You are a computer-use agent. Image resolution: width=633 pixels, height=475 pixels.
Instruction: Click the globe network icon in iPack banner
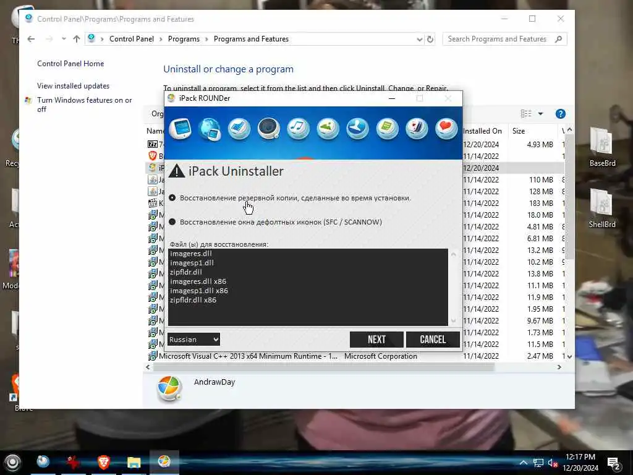[x=210, y=129]
